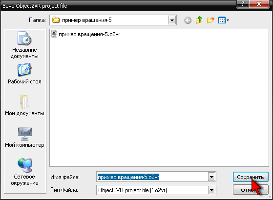Expand the Имя файла dropdown arrow
Screen dimensions: 273x200
point(212,177)
